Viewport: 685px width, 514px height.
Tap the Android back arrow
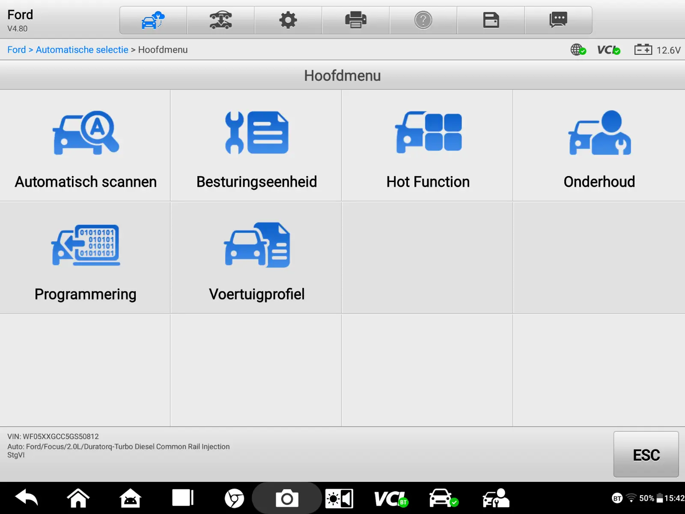(27, 498)
